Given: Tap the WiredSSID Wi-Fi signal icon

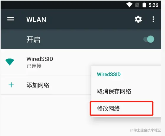Looking at the screenshot, I should click(10, 62).
